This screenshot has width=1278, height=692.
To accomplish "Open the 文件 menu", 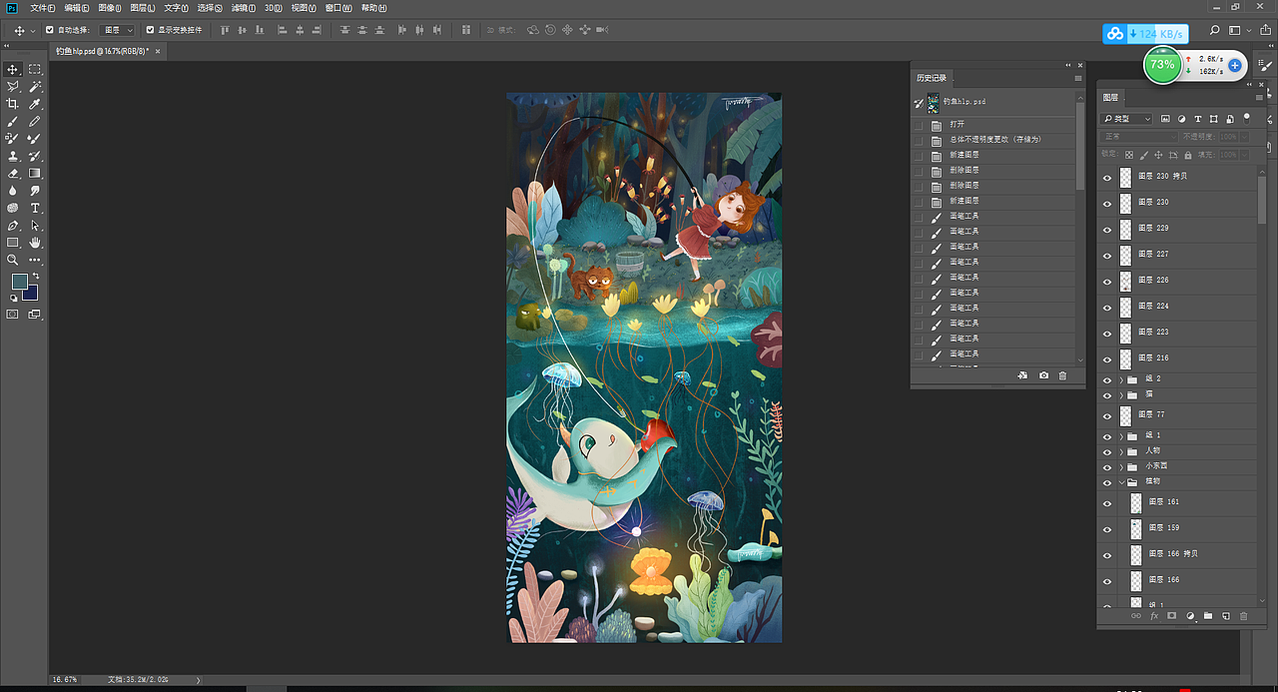I will point(42,8).
